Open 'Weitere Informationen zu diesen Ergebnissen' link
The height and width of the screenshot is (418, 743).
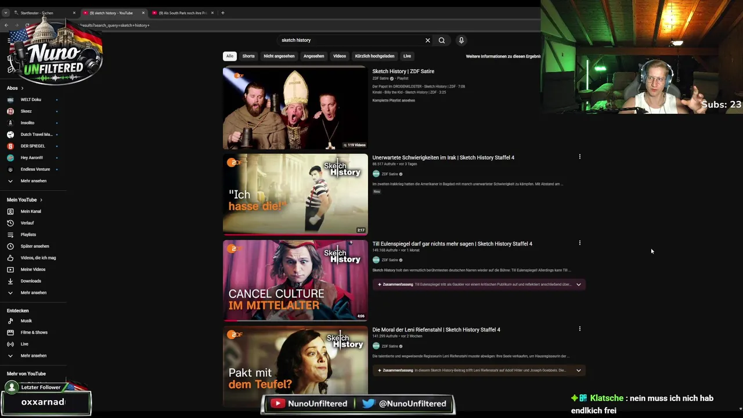[x=503, y=56]
